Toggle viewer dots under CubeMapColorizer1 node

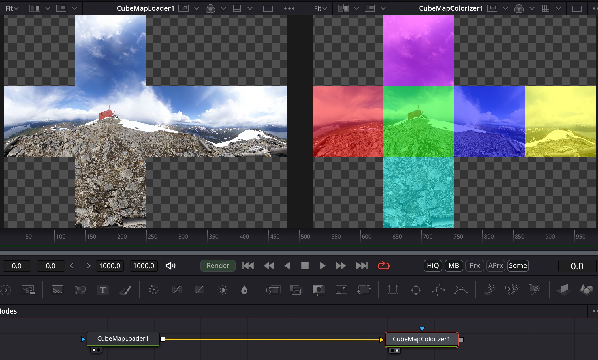[395, 350]
